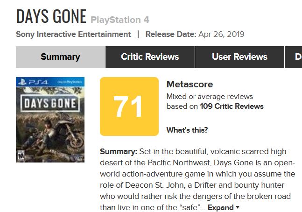302x212 pixels.
Task: Open the Critic Reviews tab
Action: pos(150,57)
